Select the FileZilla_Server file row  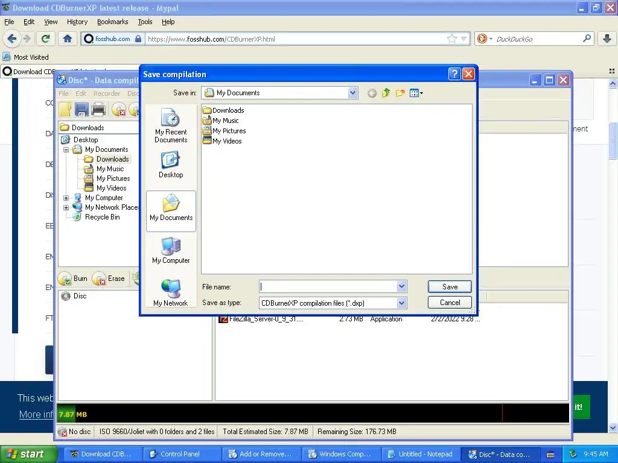click(x=349, y=319)
